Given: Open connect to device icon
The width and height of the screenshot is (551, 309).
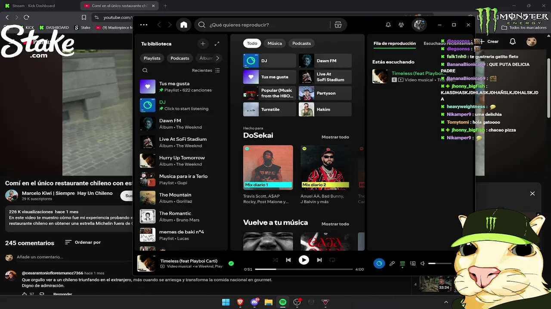Looking at the screenshot, I should (x=413, y=264).
